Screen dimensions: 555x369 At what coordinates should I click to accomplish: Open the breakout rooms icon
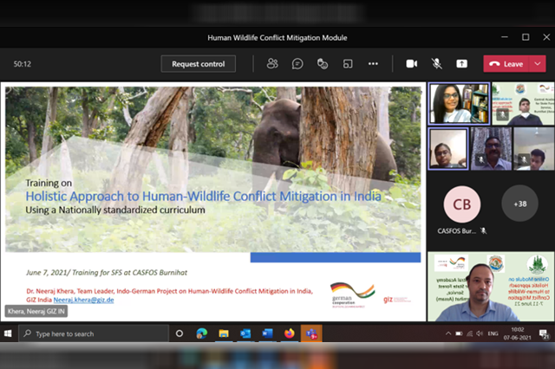tap(348, 64)
